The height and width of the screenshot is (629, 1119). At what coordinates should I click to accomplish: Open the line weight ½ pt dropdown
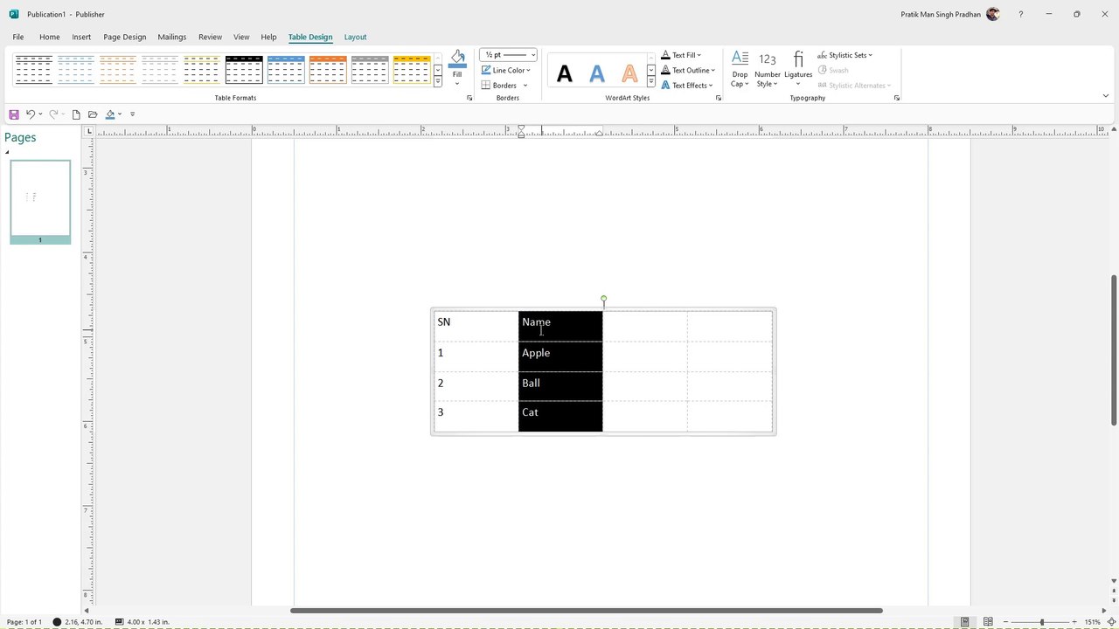(x=509, y=55)
